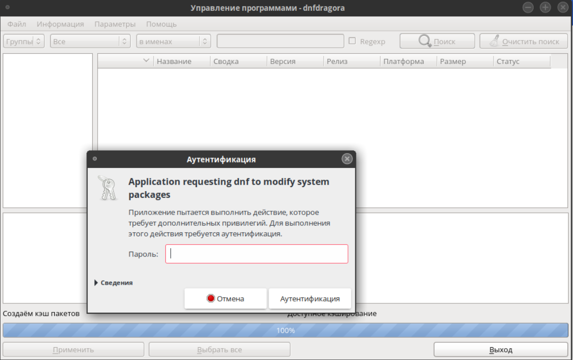The image size is (573, 360).
Task: Sort by the Платформа column header
Action: [408, 61]
